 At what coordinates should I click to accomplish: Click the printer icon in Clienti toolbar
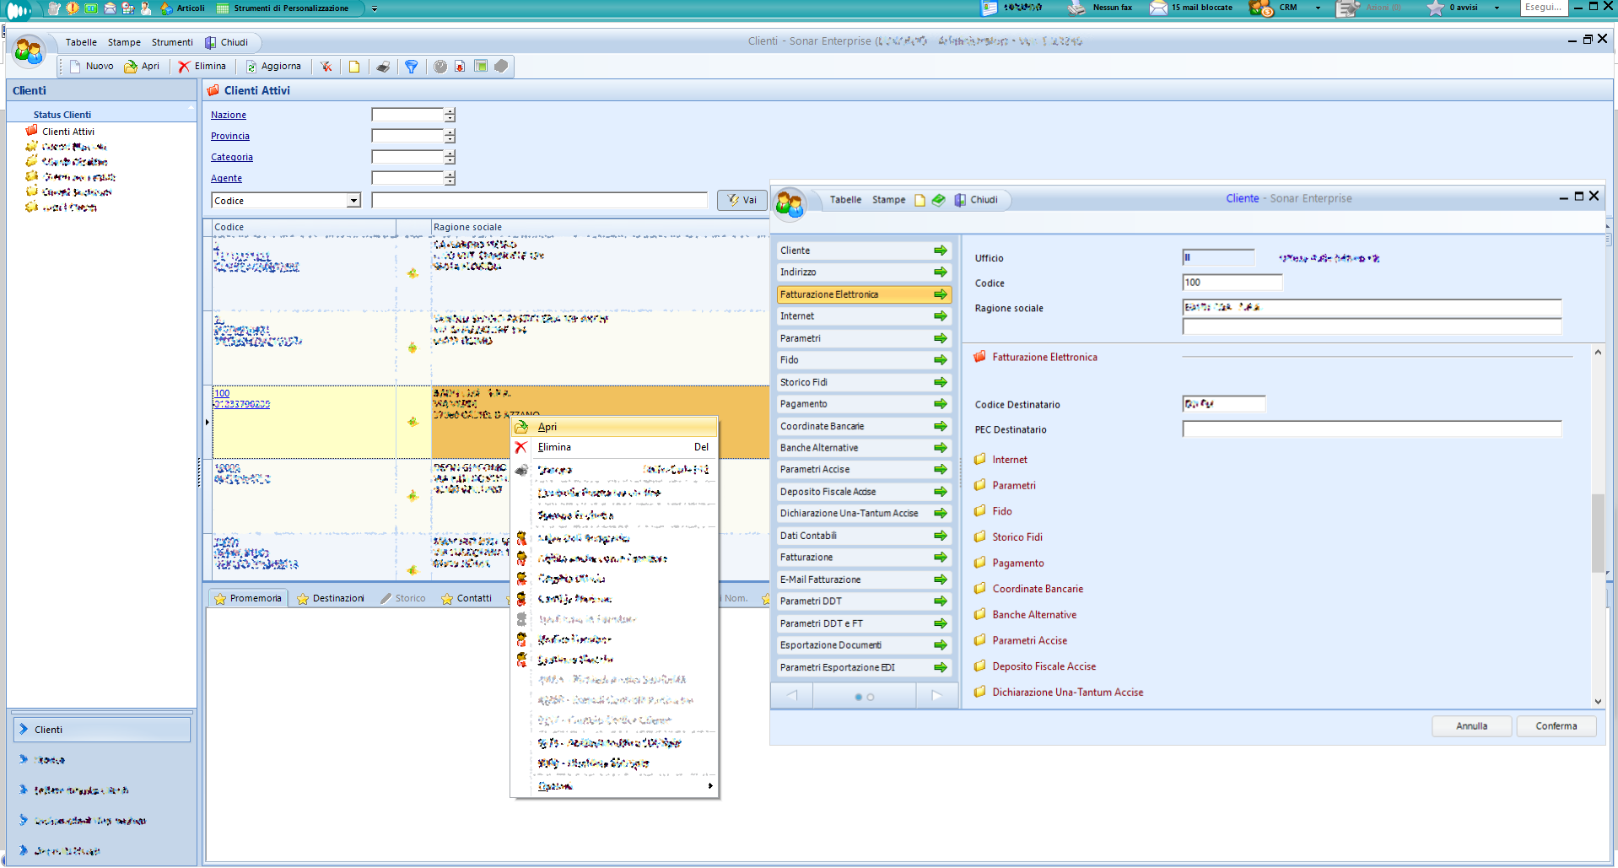click(383, 67)
